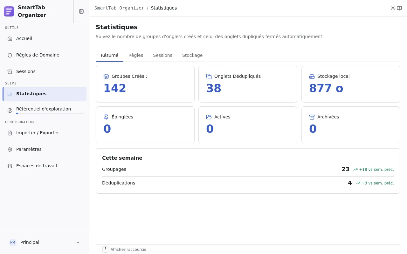Open Espaces de travail page
Screen dimensions: 407x254
[45, 166]
